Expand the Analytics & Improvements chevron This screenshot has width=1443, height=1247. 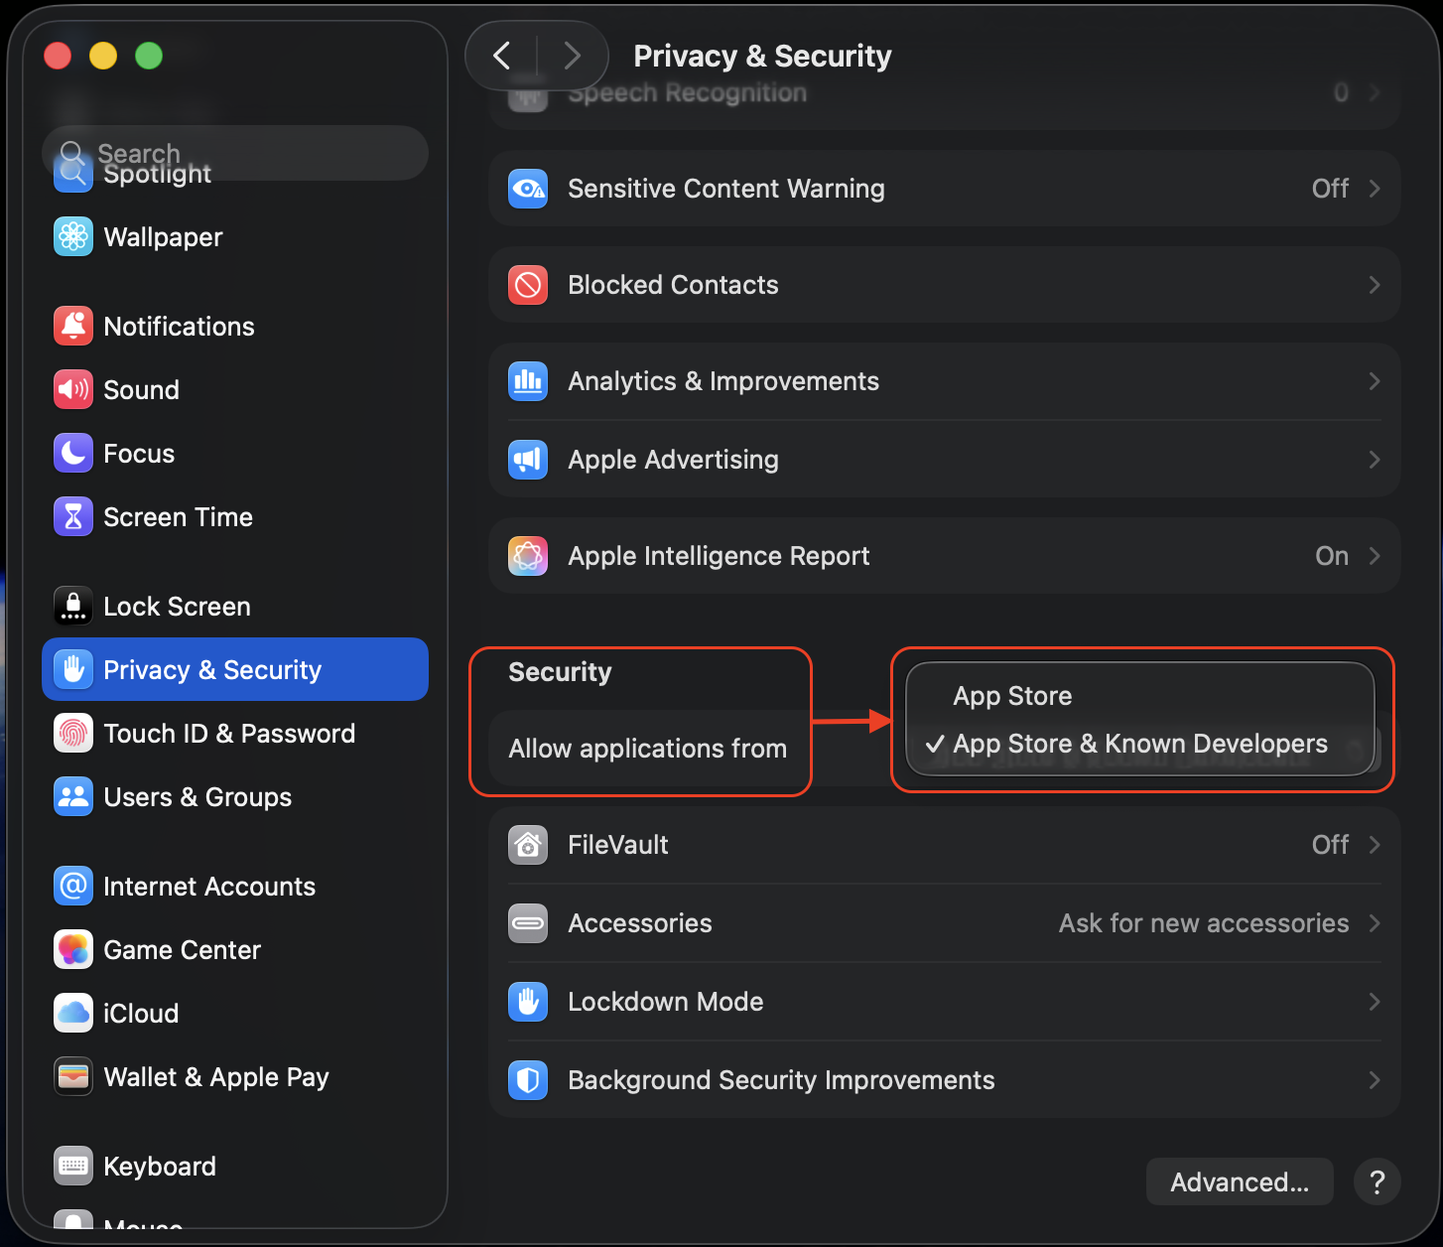1375,381
